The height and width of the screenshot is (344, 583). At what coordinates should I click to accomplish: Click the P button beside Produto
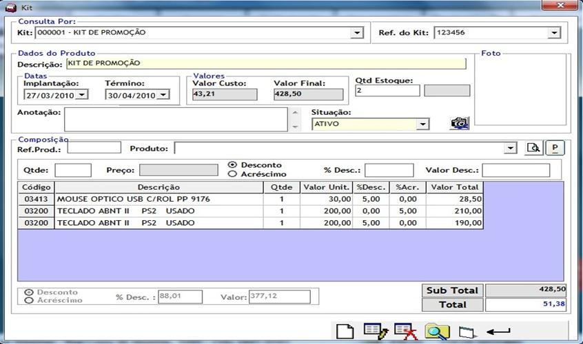(x=555, y=148)
